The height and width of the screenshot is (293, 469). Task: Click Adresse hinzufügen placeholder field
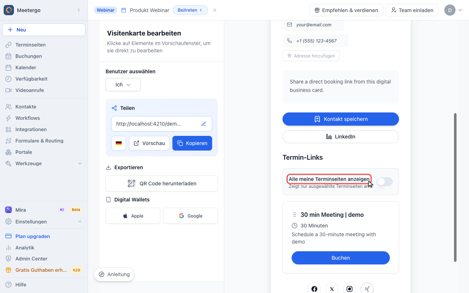(311, 56)
